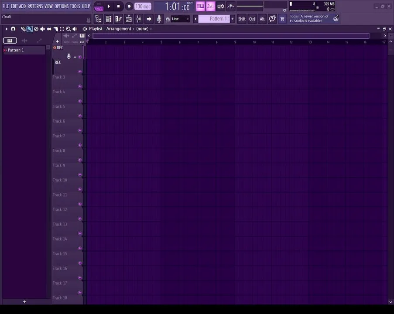Show patterns in picker panel piano icon
394x314 pixels.
[10, 41]
